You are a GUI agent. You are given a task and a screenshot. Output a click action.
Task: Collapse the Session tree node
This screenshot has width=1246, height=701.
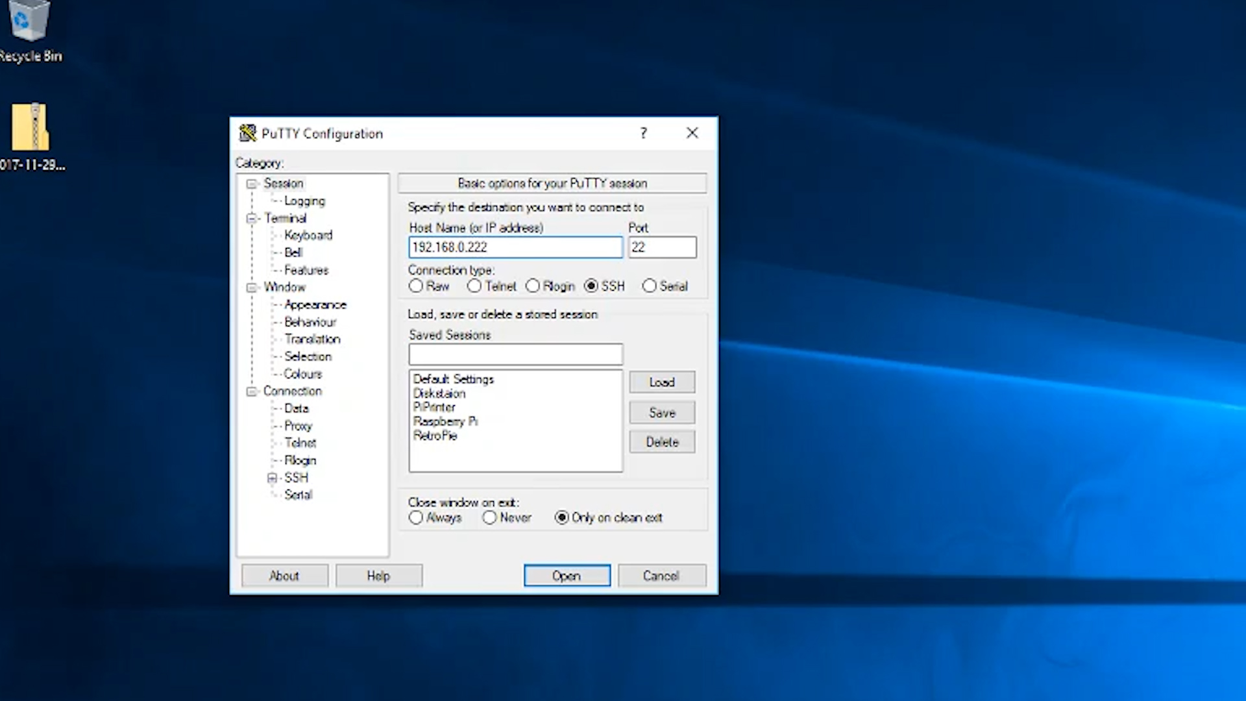point(252,184)
